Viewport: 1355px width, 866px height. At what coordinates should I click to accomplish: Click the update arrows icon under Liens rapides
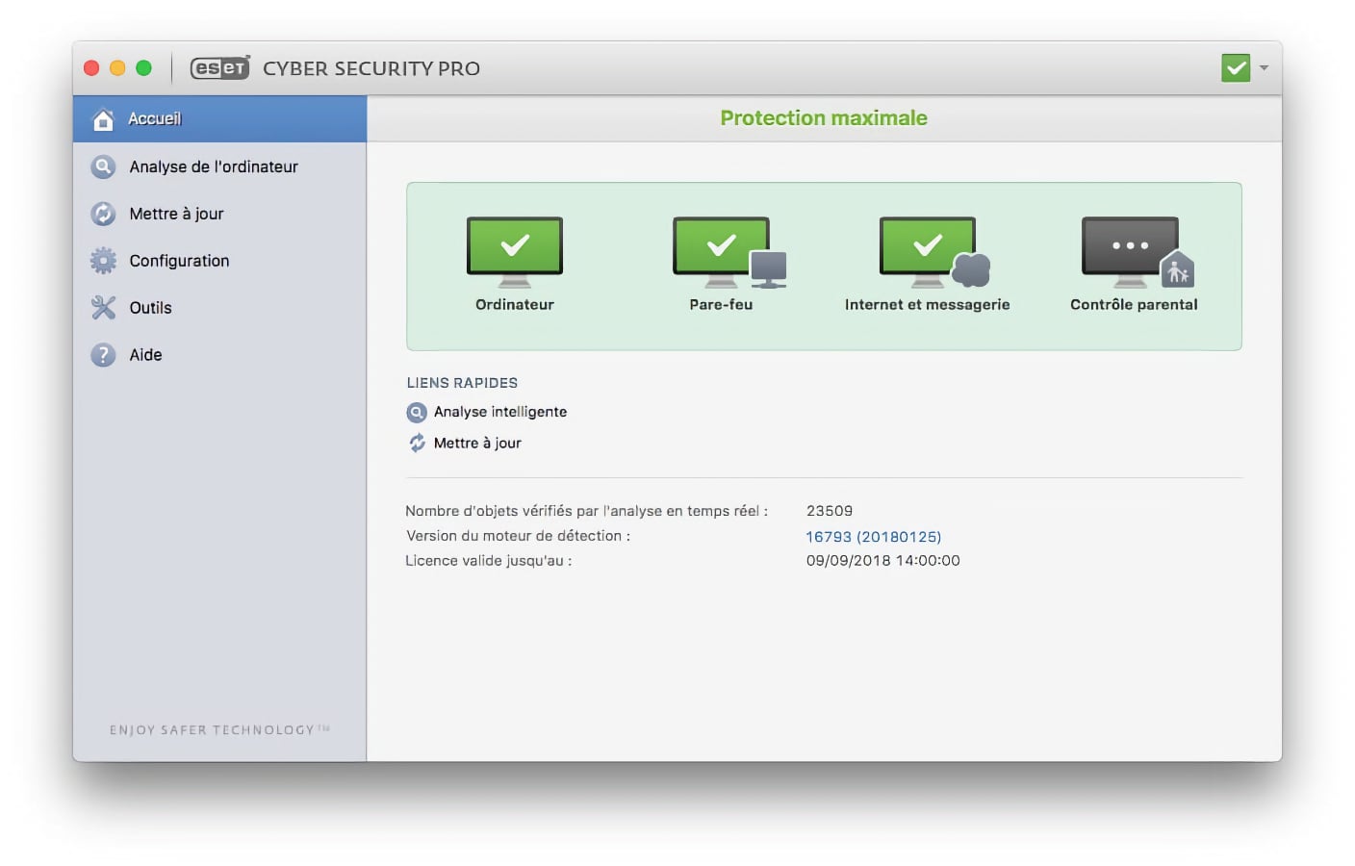pyautogui.click(x=417, y=443)
